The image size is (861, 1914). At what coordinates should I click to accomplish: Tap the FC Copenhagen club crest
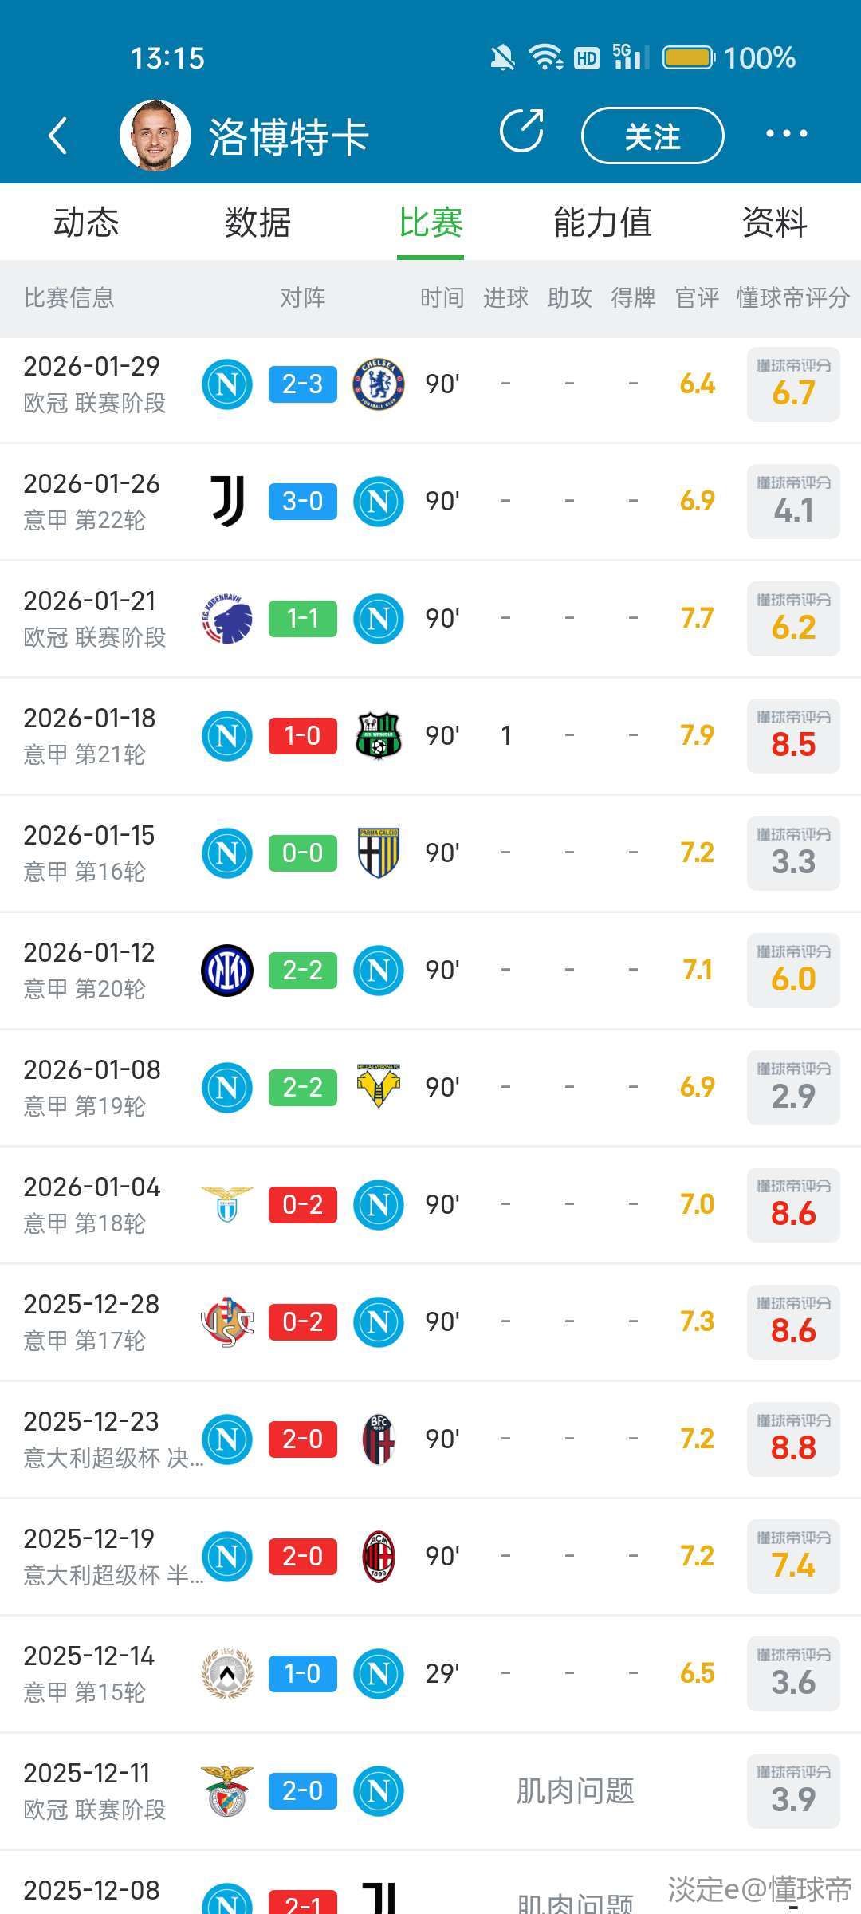tap(227, 619)
